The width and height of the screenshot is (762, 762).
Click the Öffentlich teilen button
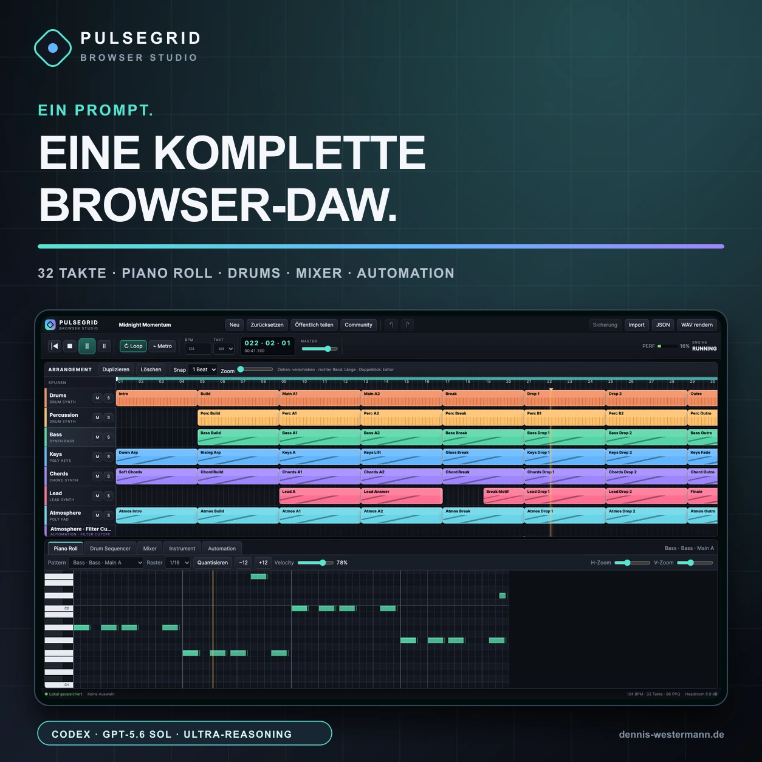(314, 324)
